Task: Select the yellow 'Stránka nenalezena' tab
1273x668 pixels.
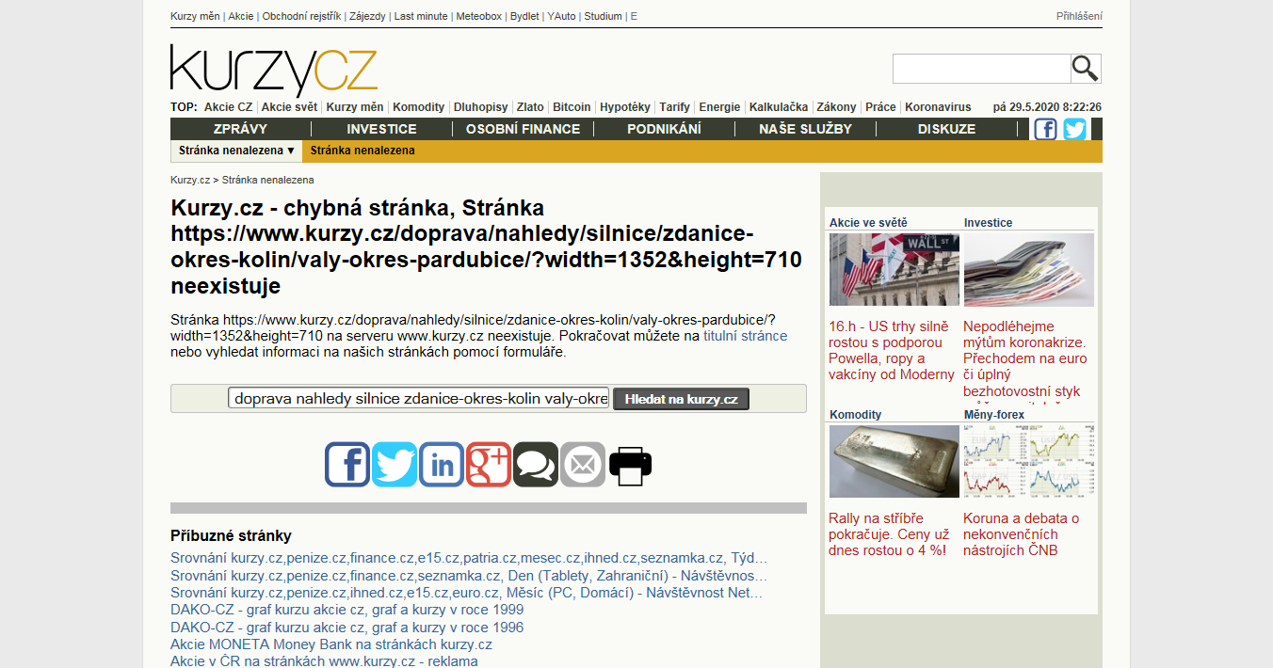Action: (x=363, y=151)
